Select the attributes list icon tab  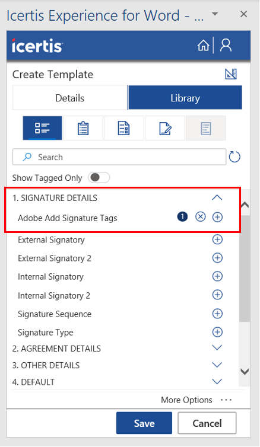coord(42,128)
